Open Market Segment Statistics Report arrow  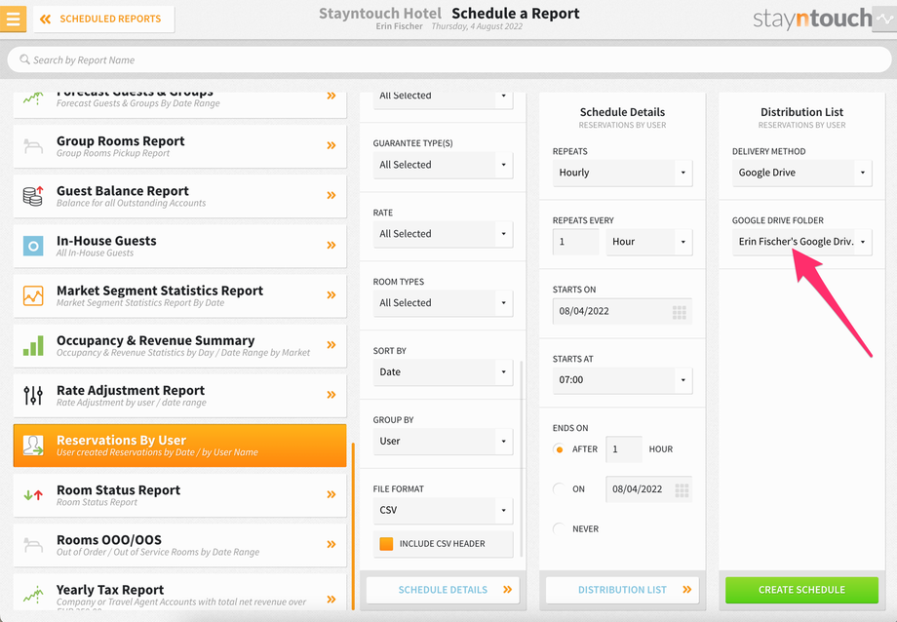point(331,294)
